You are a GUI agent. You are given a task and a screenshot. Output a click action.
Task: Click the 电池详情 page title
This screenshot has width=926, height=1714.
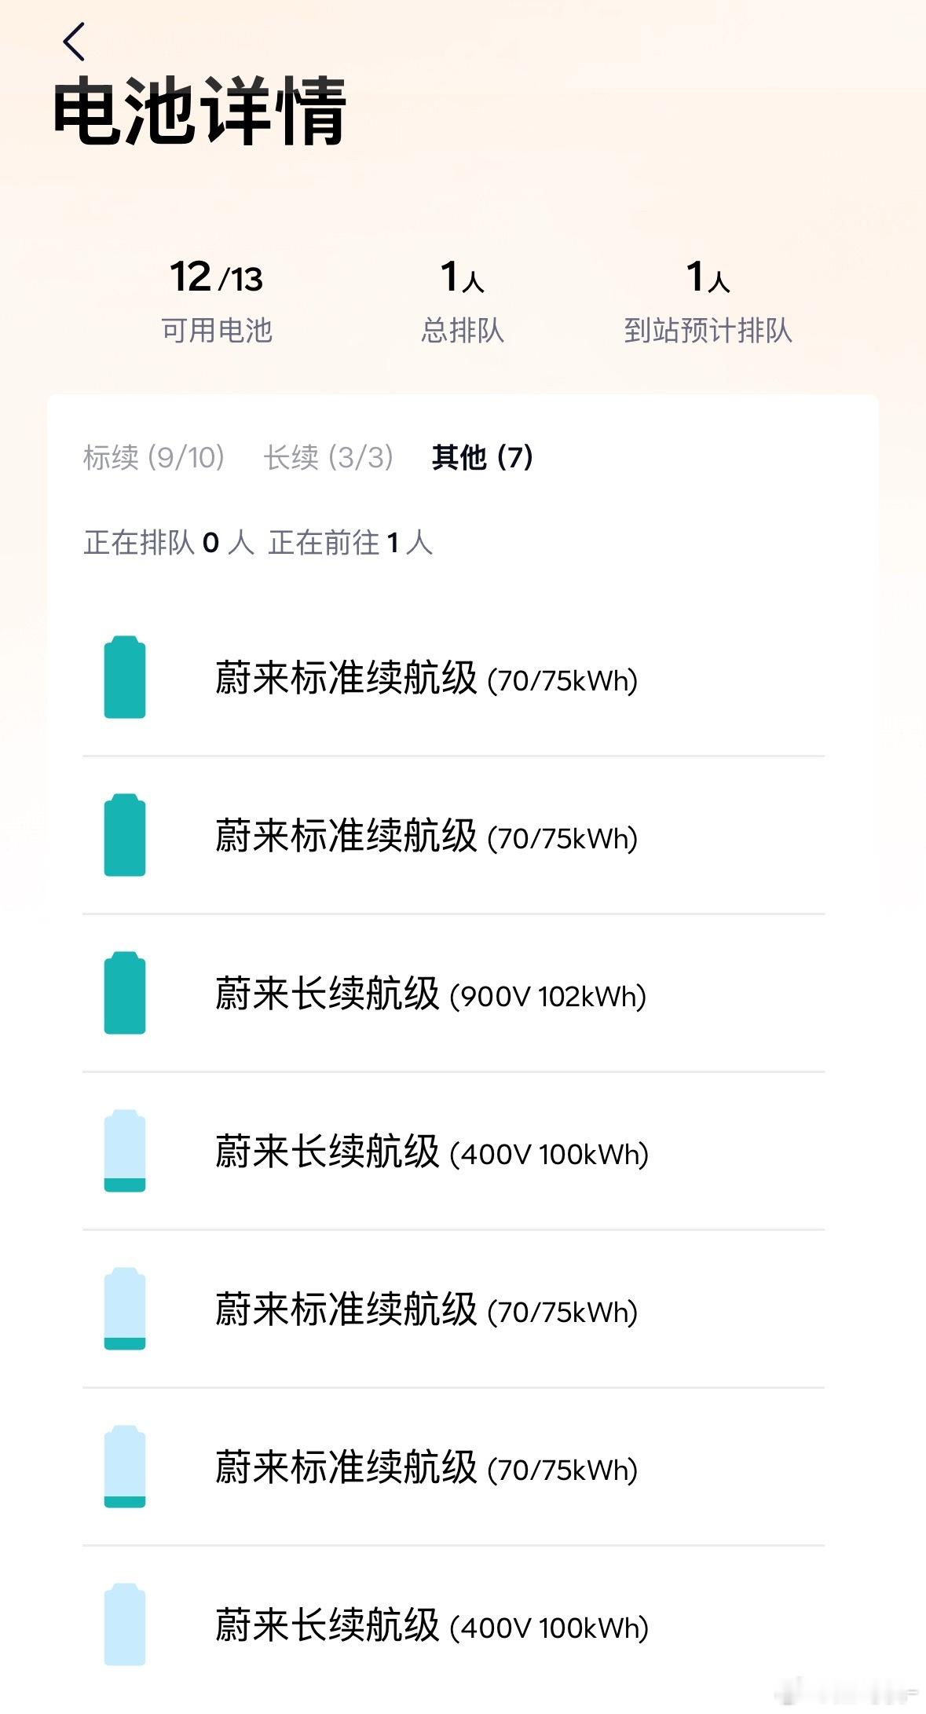click(199, 111)
